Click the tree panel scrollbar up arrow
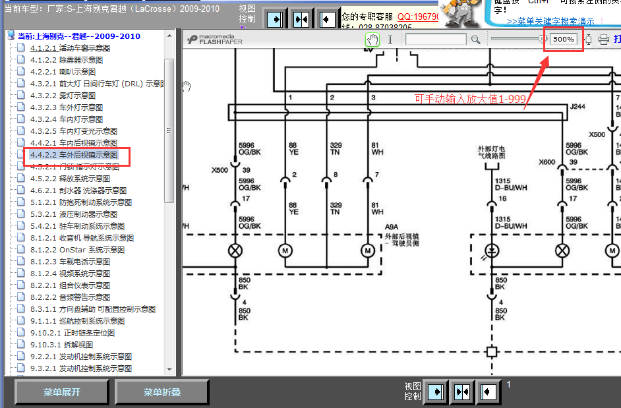The height and width of the screenshot is (408, 621). click(x=169, y=36)
